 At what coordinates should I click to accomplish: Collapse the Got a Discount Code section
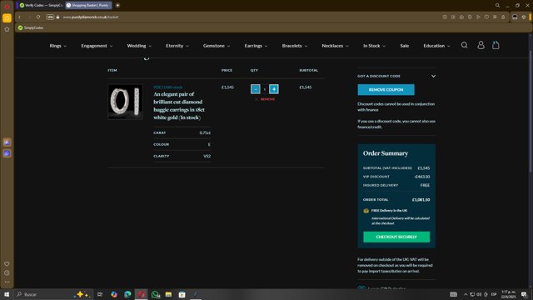433,76
